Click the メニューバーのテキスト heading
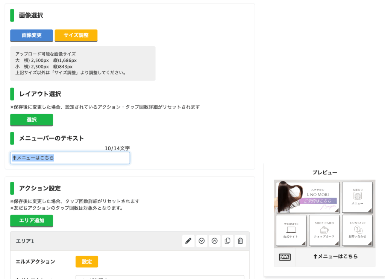Screen dimensions: 385x279 tap(52, 139)
